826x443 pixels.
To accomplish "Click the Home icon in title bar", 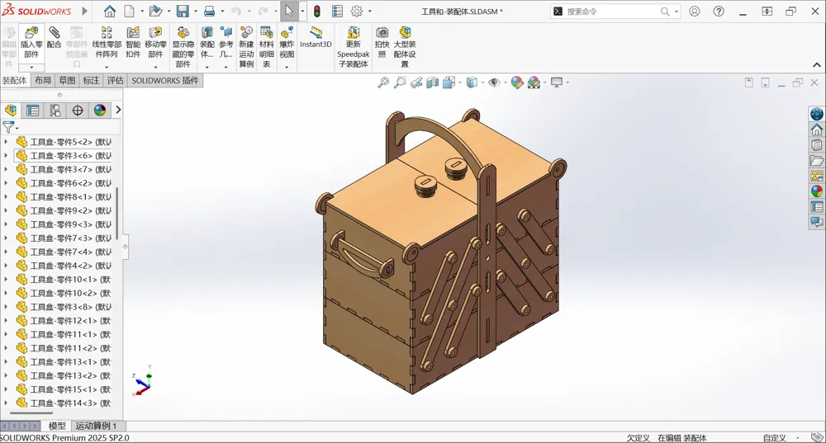I will tap(110, 11).
